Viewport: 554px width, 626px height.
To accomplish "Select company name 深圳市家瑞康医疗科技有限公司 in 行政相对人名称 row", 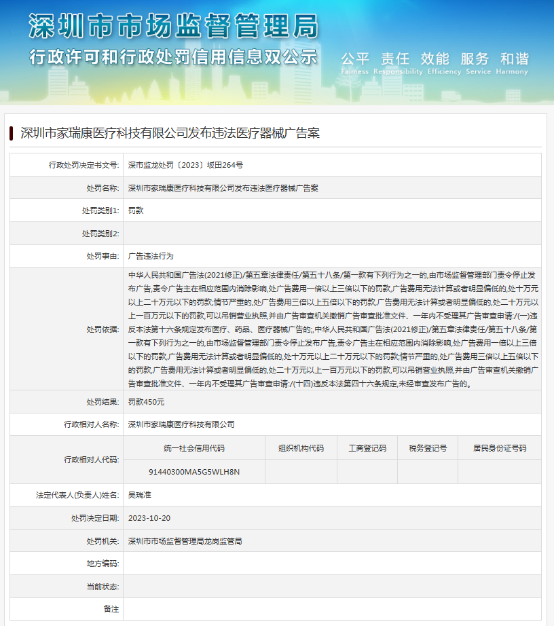I will pos(181,424).
